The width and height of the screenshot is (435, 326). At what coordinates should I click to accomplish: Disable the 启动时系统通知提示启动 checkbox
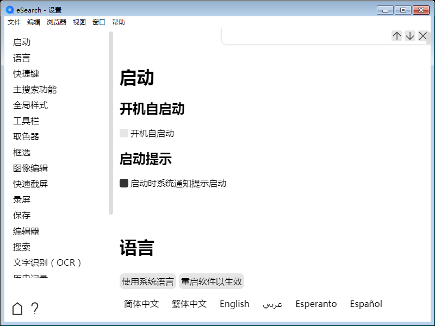[x=123, y=183]
